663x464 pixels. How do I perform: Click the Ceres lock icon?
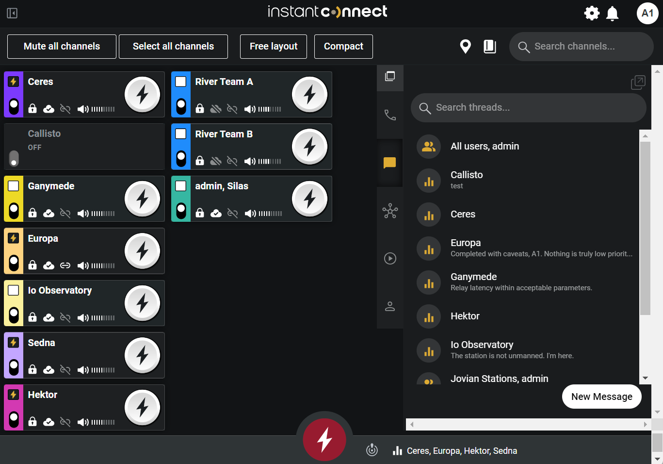[x=32, y=109]
